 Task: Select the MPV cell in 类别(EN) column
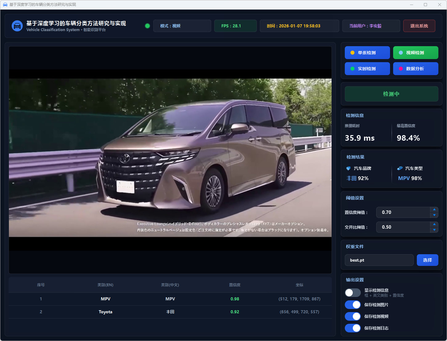[106, 299]
